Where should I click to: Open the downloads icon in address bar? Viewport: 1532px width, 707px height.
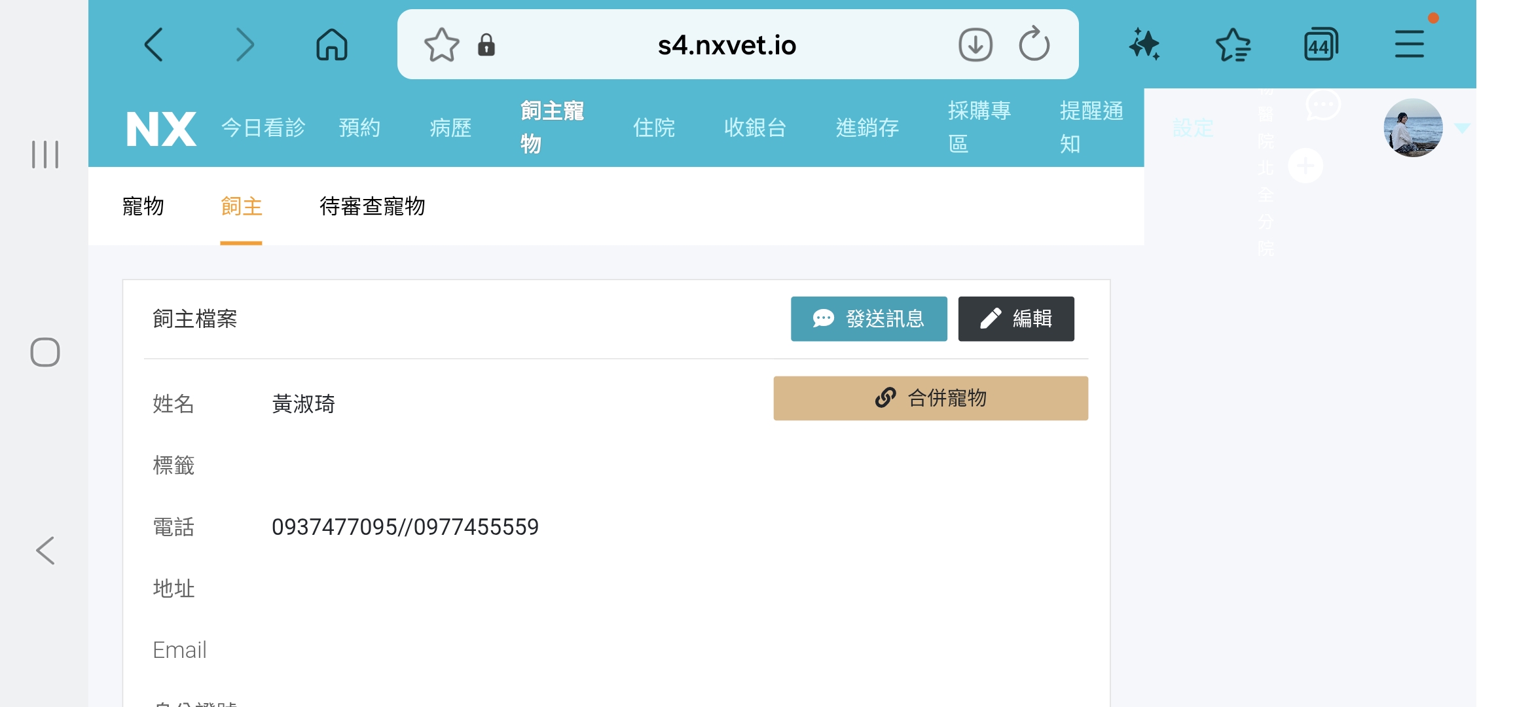[976, 45]
